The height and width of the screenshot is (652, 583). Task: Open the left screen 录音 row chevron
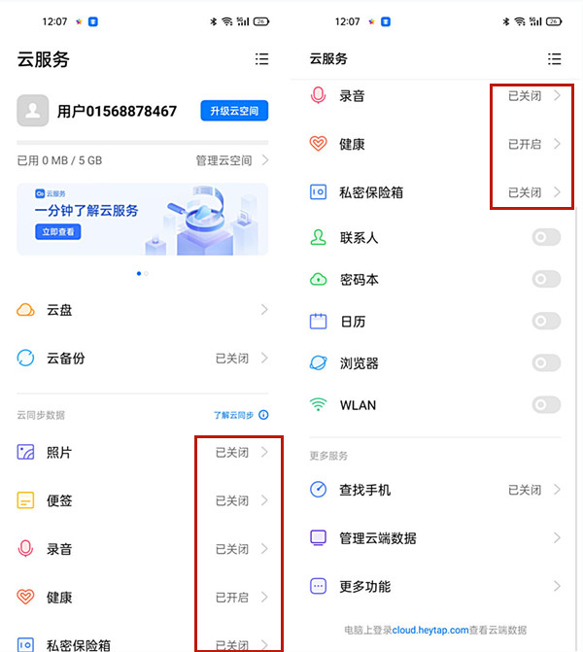point(264,548)
